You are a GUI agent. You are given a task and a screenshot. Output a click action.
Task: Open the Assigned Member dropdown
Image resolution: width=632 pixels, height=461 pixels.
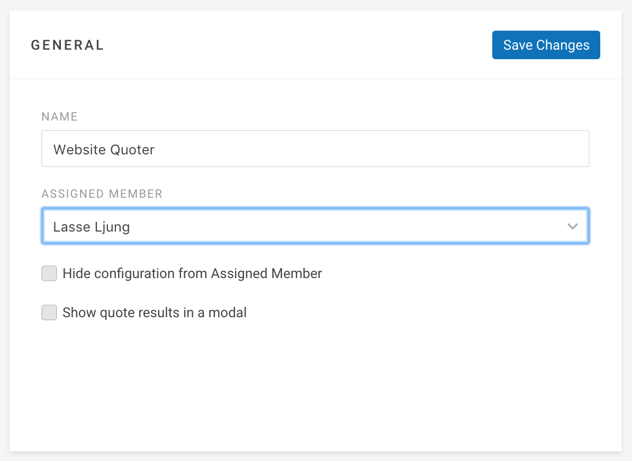tap(315, 226)
